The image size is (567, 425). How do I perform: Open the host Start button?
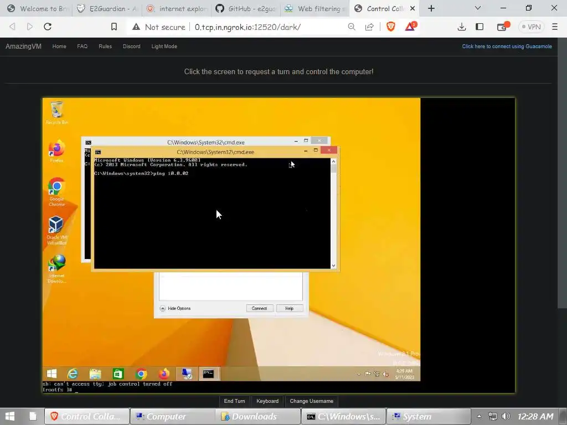(10, 416)
